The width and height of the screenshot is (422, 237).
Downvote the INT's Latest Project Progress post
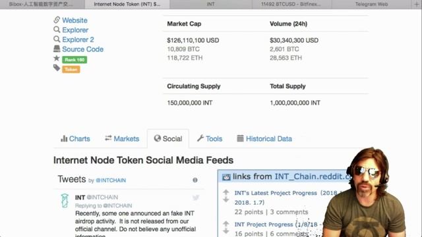click(226, 199)
